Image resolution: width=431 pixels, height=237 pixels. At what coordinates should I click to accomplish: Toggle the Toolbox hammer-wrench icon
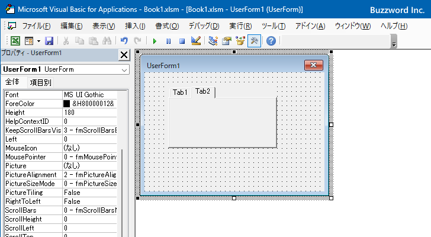pos(254,41)
